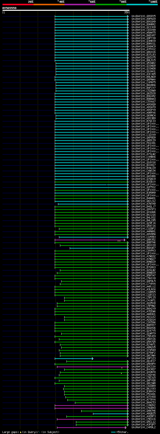Viewport: 160px width, 434px height.
Task: Click the cyan alignment bar of UniRef100_A8QBZ5
Action: 111,414
